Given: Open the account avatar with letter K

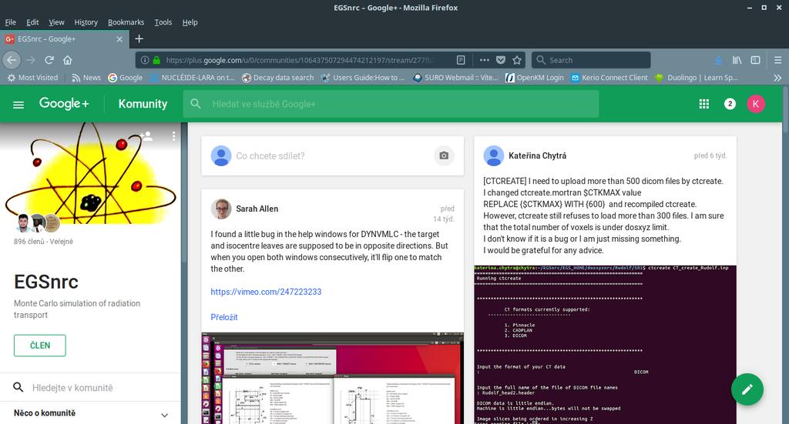Looking at the screenshot, I should pyautogui.click(x=756, y=104).
